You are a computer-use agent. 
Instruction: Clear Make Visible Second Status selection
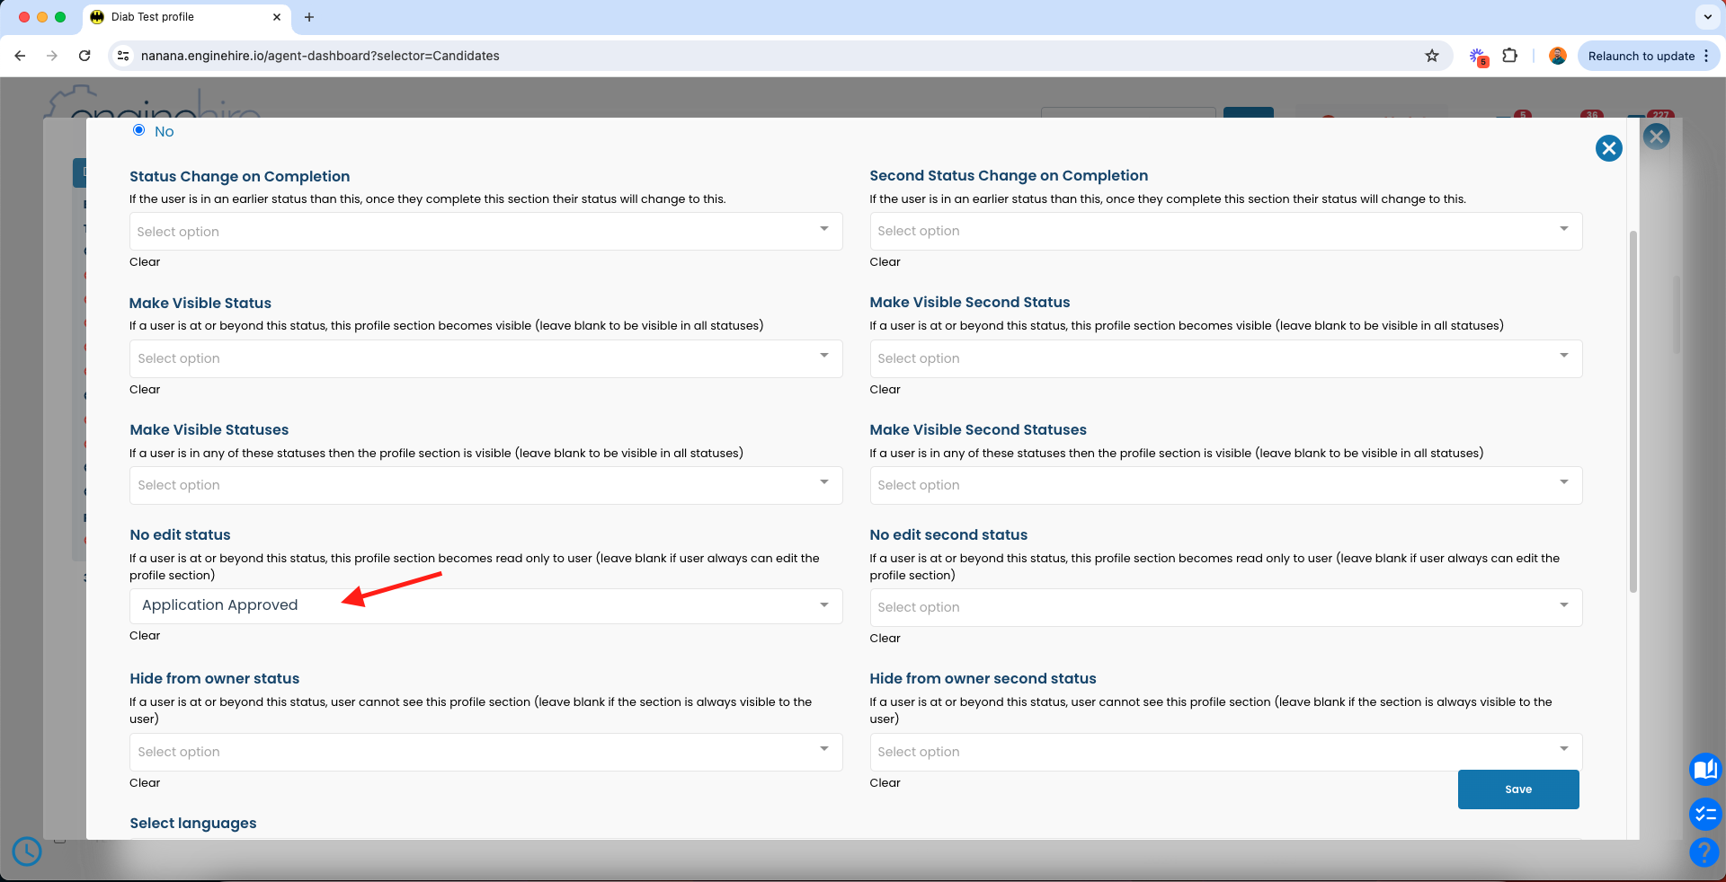coord(885,390)
